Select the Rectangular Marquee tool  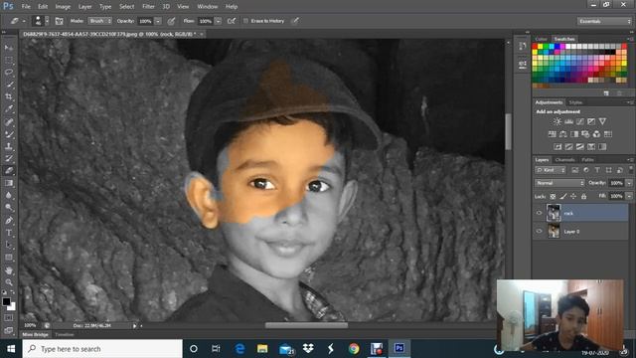(9, 60)
